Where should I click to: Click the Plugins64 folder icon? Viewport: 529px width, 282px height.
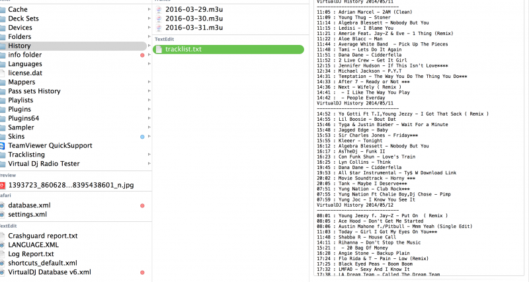[x=3, y=119]
